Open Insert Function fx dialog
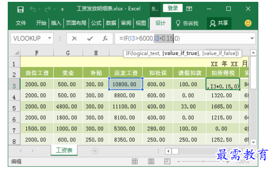Image resolution: width=272 pixels, height=169 pixels. coord(105,38)
